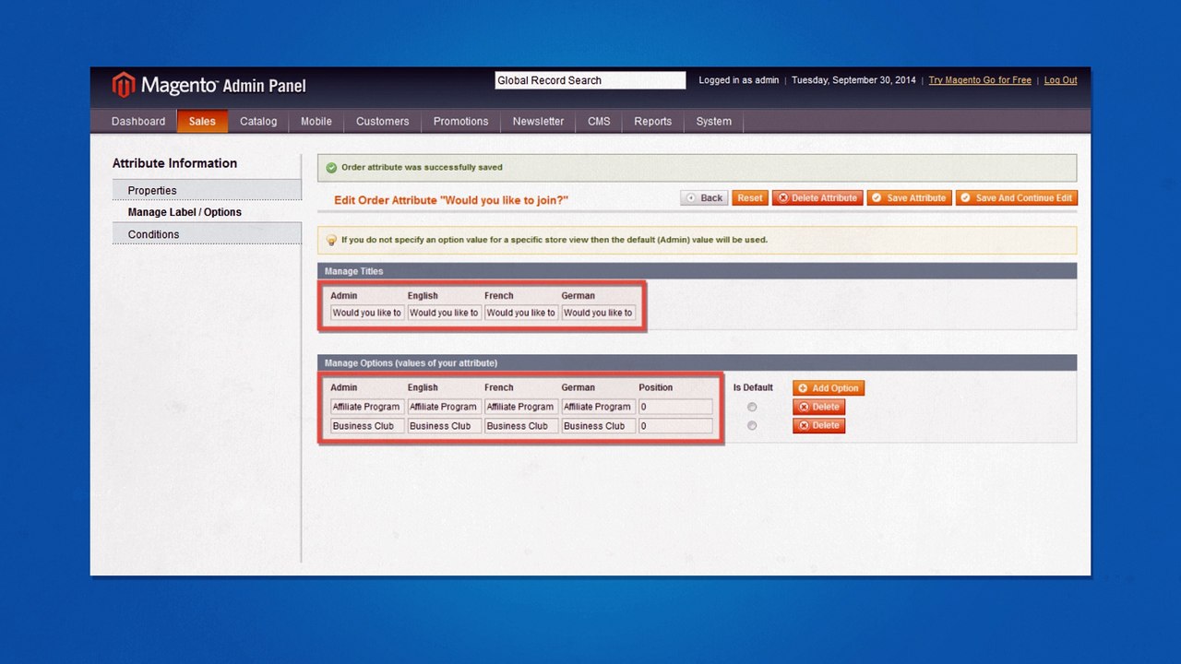Switch to the Conditions tab

click(x=207, y=234)
